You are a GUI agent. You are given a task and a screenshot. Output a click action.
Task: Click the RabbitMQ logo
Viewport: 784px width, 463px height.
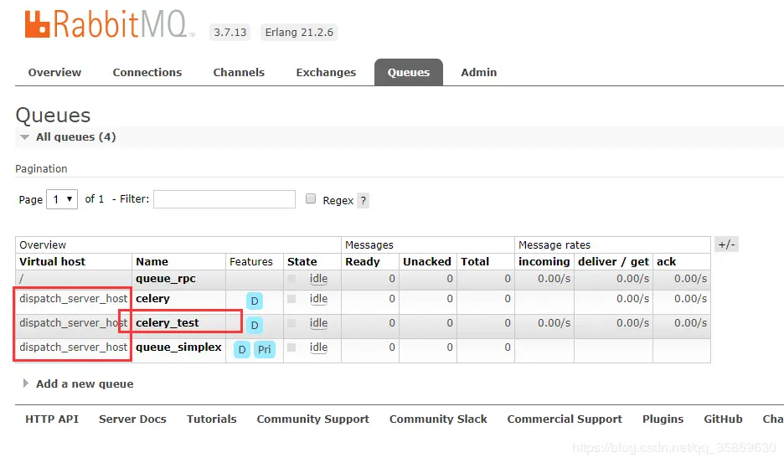point(109,24)
